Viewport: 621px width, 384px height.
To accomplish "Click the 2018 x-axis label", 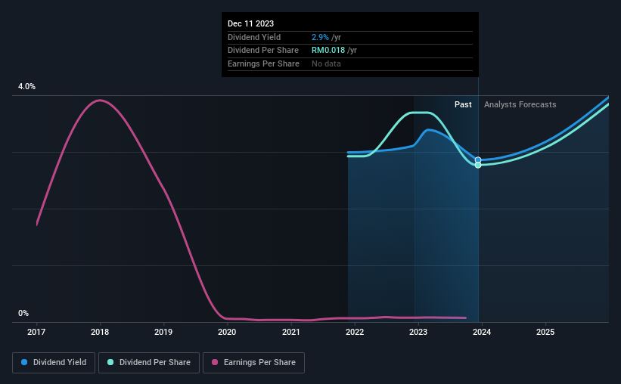I will 100,332.
